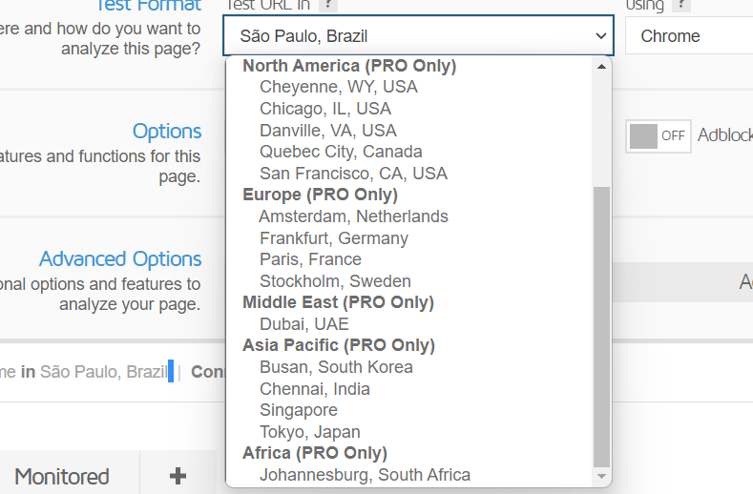The height and width of the screenshot is (494, 753).
Task: Select Chicago, IL, USA option
Action: 325,109
